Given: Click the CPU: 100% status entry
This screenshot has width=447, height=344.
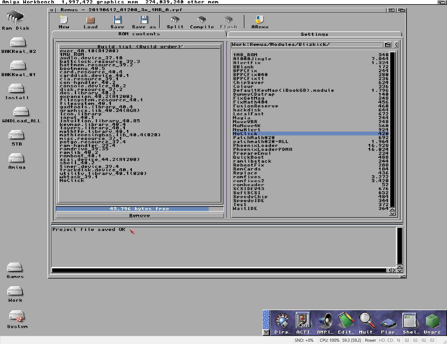Looking at the screenshot, I should pos(329,340).
